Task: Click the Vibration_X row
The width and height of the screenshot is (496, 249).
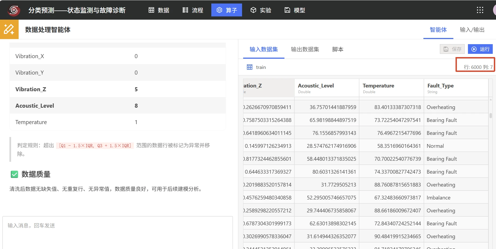Action: pyautogui.click(x=118, y=56)
